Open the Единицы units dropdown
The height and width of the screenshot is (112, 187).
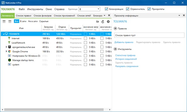click(x=89, y=9)
